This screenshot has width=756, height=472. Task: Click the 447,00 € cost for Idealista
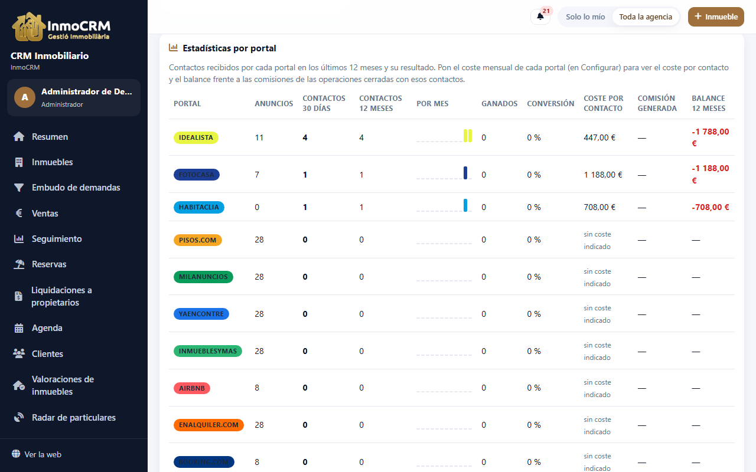click(599, 137)
